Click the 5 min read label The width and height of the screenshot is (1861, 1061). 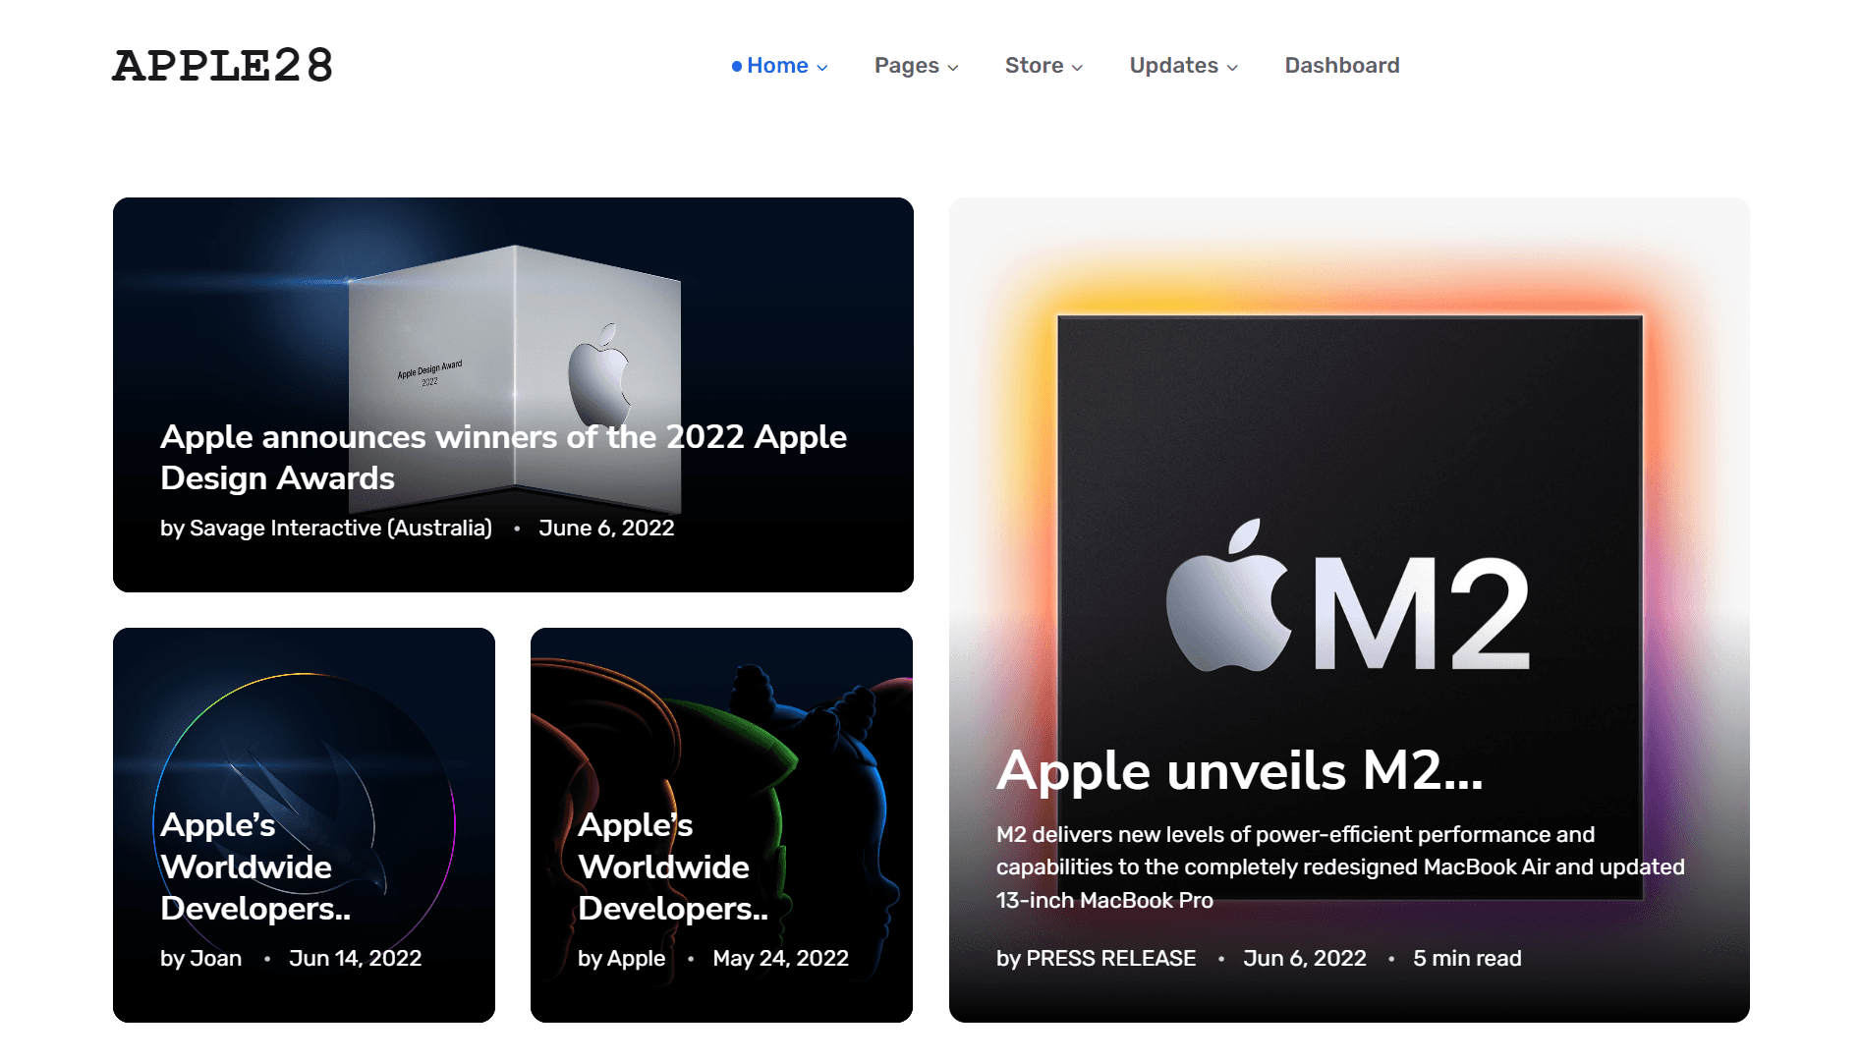(x=1467, y=959)
